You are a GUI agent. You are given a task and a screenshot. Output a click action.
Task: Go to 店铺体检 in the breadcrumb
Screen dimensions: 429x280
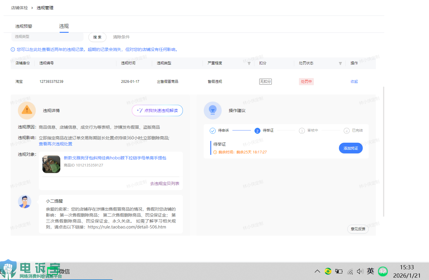pyautogui.click(x=19, y=8)
